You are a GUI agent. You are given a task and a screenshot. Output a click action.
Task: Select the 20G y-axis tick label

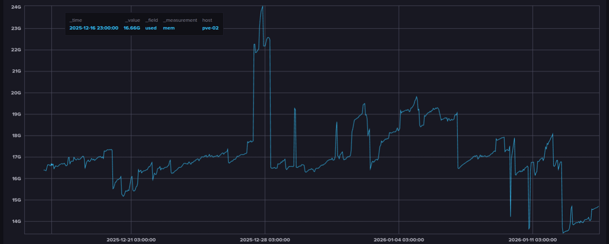pyautogui.click(x=17, y=93)
